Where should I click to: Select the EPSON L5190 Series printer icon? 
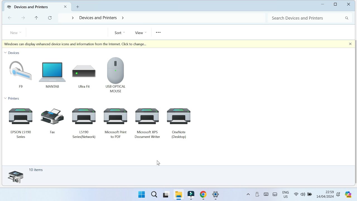(21, 116)
